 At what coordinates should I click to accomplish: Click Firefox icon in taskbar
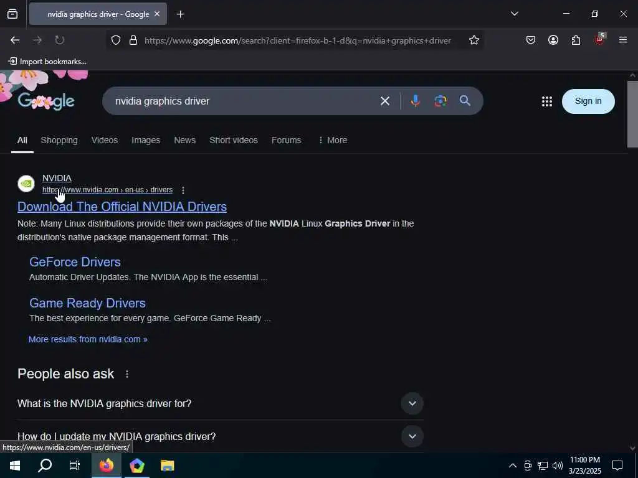106,466
